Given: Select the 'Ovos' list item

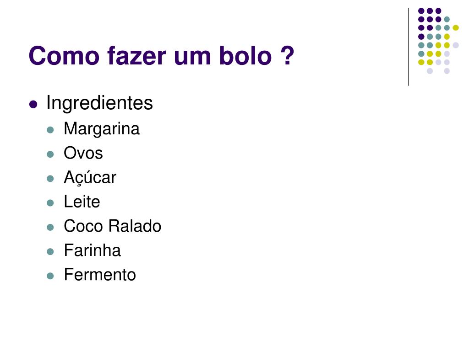Looking at the screenshot, I should (x=83, y=153).
